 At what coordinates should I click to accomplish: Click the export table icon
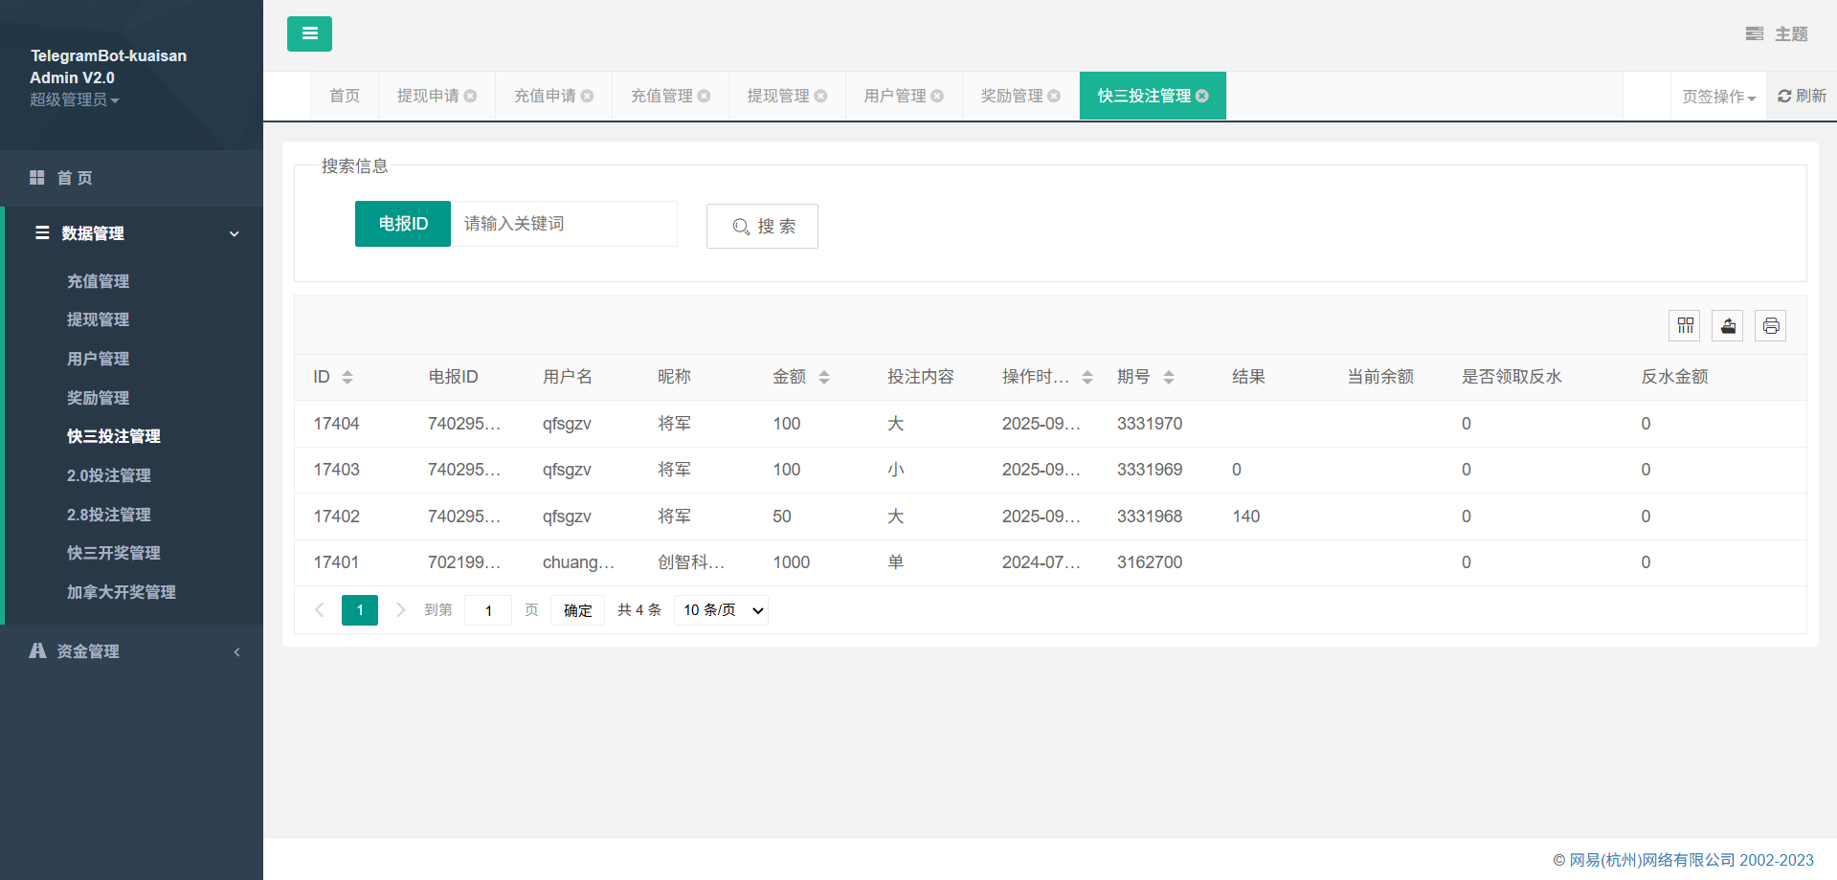[x=1728, y=326]
